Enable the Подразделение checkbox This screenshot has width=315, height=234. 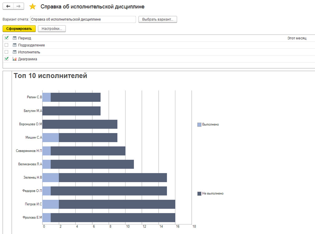6,45
